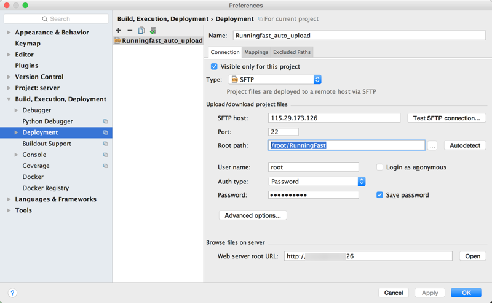Click the remove server minus icon

pos(130,30)
